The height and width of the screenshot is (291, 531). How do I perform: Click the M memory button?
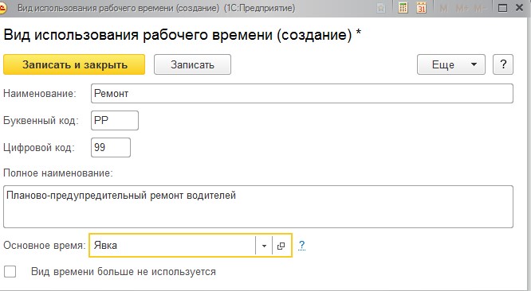[443, 8]
